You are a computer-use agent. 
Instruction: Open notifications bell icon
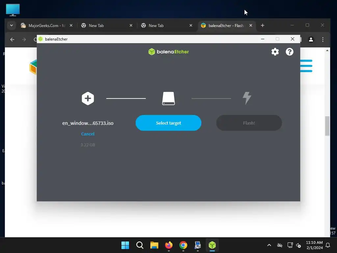point(328,245)
